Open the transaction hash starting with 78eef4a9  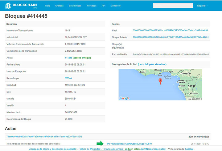point(44,136)
